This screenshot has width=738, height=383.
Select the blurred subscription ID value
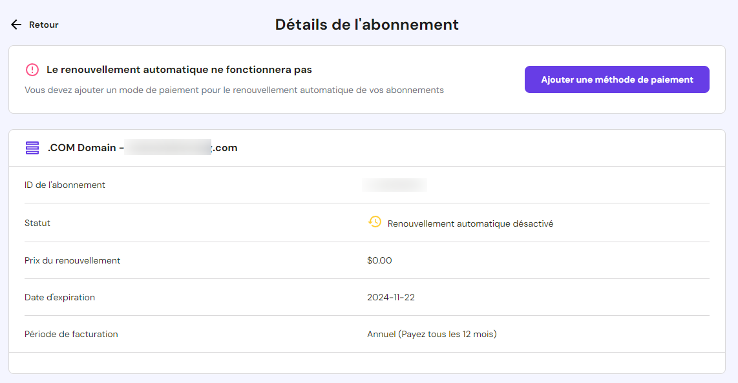(394, 185)
